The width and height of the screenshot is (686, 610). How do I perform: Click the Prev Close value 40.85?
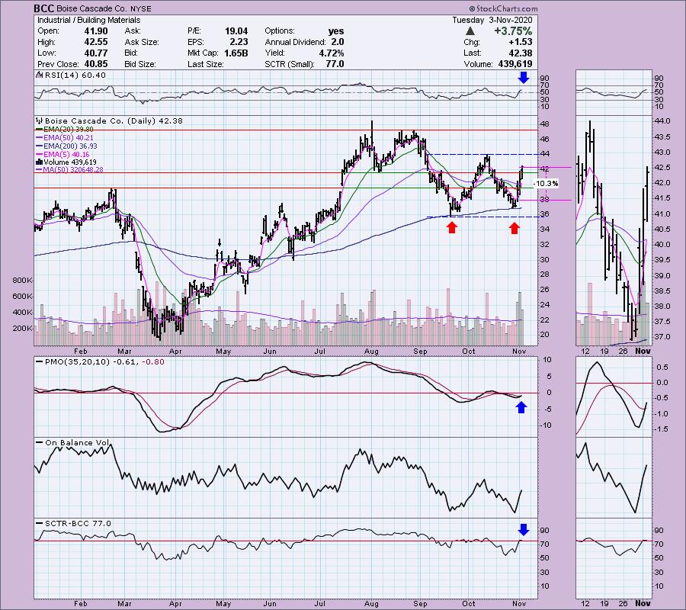tap(96, 64)
